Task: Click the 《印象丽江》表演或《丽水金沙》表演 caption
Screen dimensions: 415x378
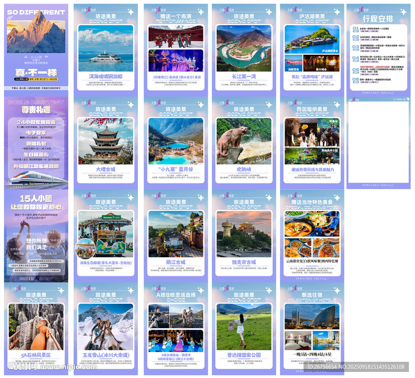Action: (x=176, y=77)
